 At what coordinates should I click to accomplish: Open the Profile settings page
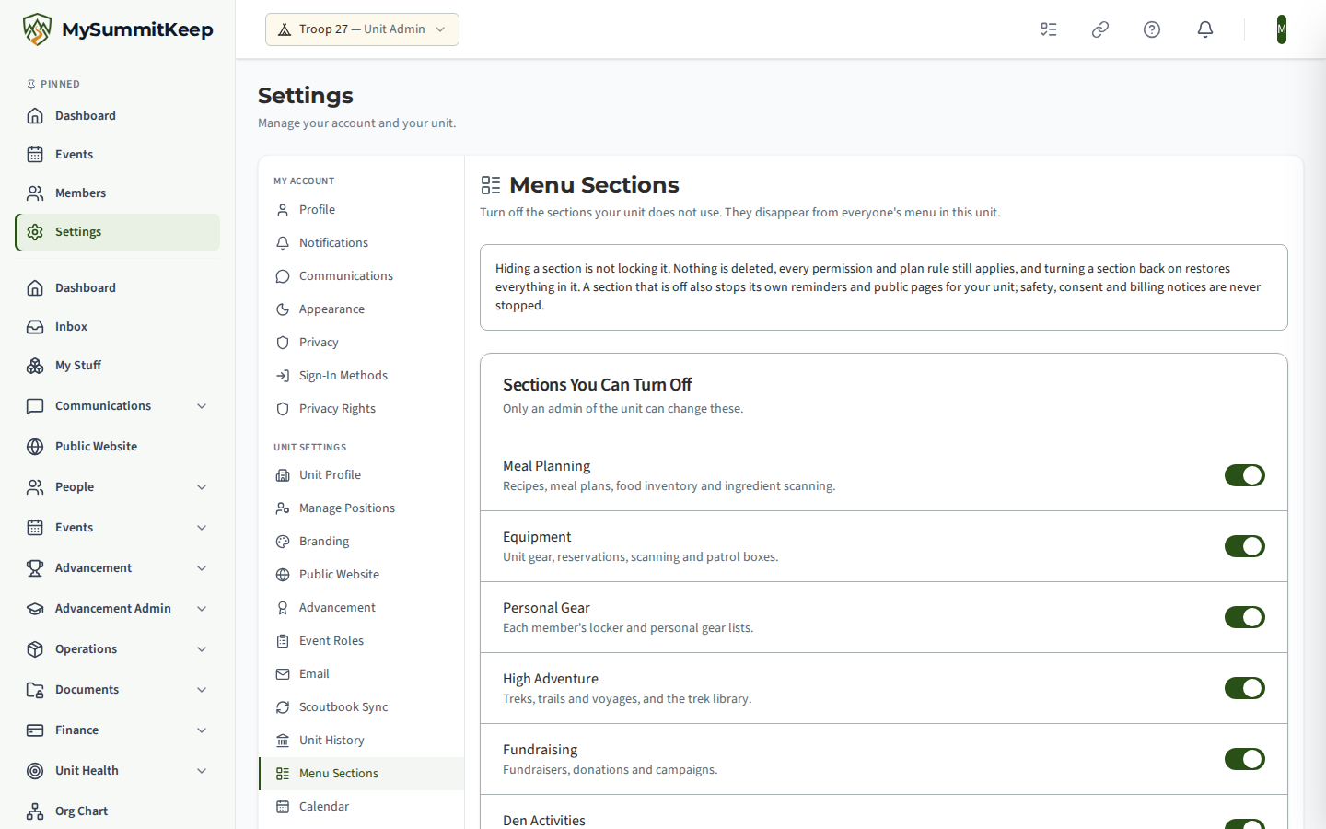coord(361,210)
